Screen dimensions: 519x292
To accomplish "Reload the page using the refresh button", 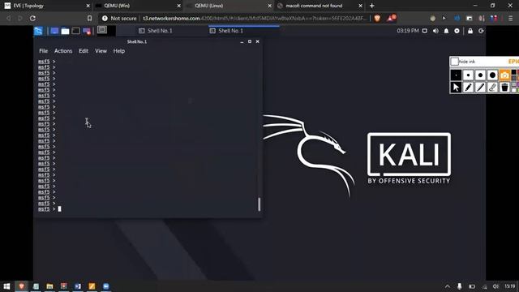I will click(x=32, y=18).
